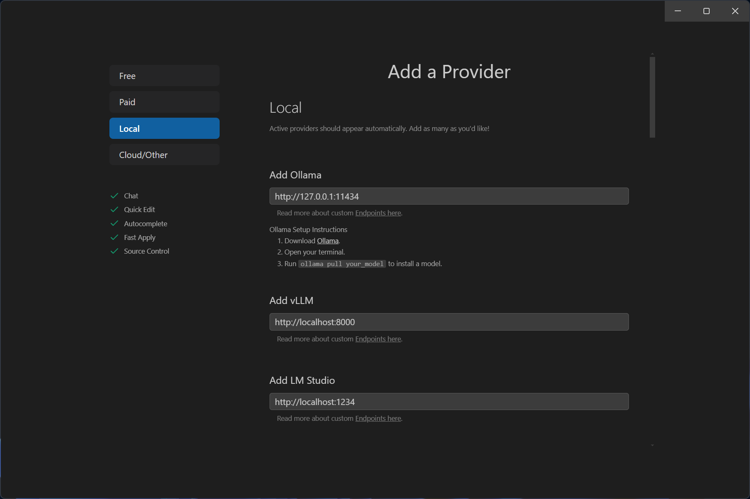The width and height of the screenshot is (750, 499).
Task: Click the checkmark icon beside Autocomplete
Action: coord(114,224)
